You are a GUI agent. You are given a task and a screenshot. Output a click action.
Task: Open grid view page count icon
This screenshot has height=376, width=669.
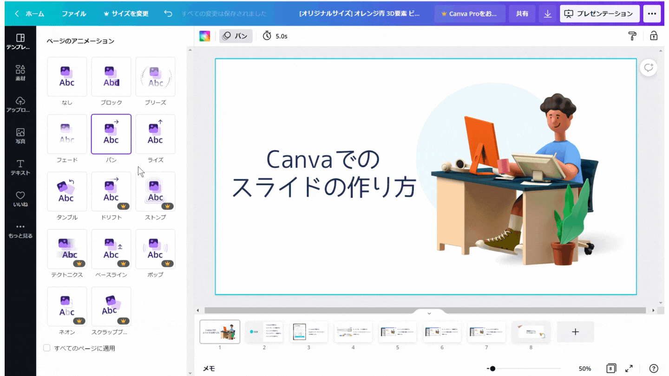[611, 369]
